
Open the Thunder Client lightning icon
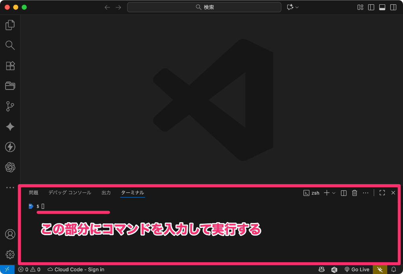pos(10,147)
